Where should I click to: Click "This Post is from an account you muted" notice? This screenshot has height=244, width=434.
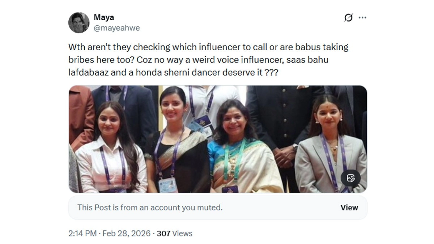(150, 207)
